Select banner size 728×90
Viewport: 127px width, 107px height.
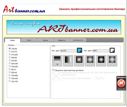coord(10,48)
